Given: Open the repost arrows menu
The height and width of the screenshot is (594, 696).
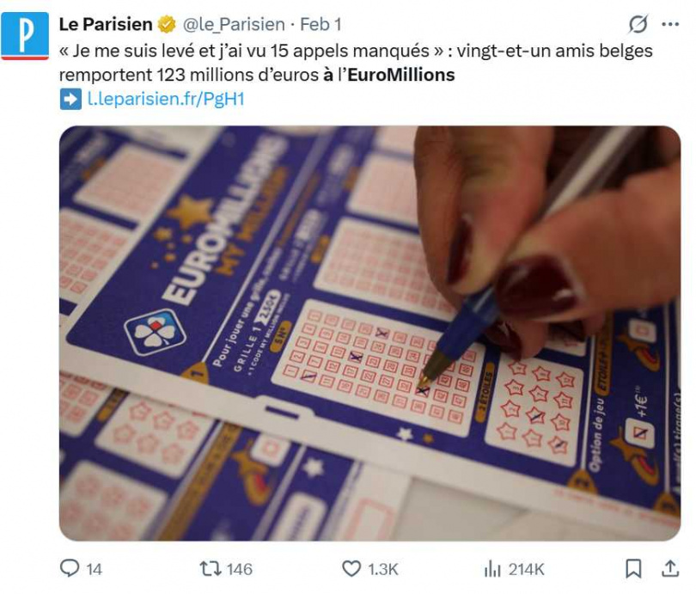Looking at the screenshot, I should pyautogui.click(x=209, y=568).
